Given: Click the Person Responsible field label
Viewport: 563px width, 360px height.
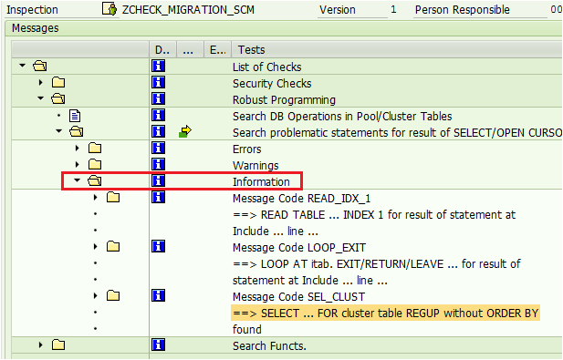Looking at the screenshot, I should [462, 10].
